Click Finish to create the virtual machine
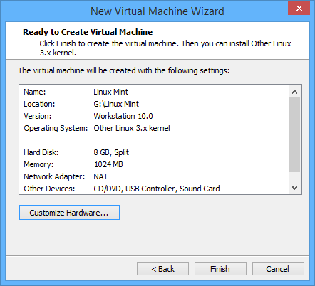 point(220,269)
